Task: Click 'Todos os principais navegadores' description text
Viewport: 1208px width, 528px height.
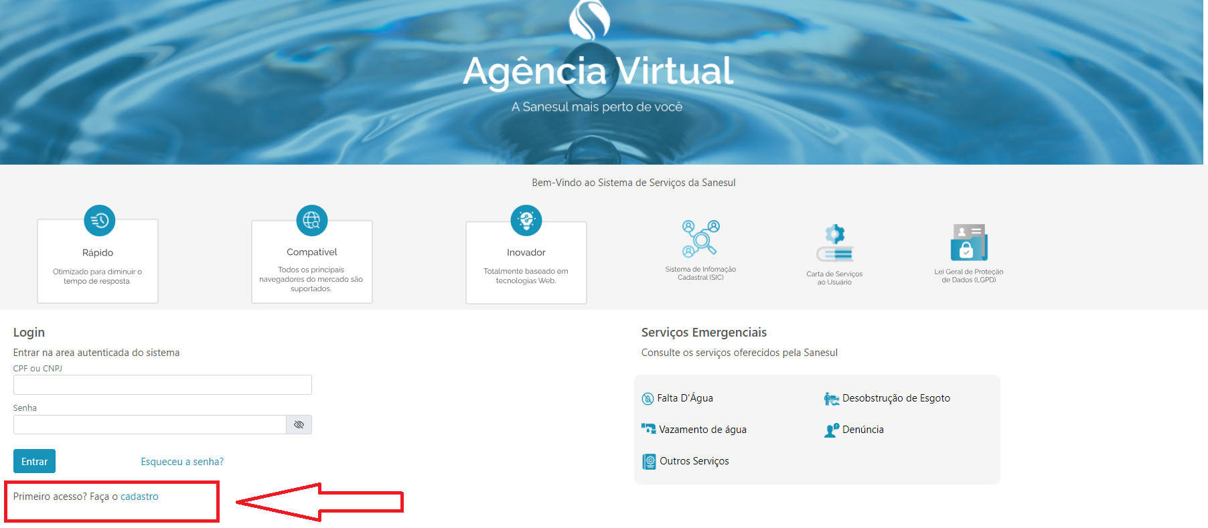Action: point(311,279)
